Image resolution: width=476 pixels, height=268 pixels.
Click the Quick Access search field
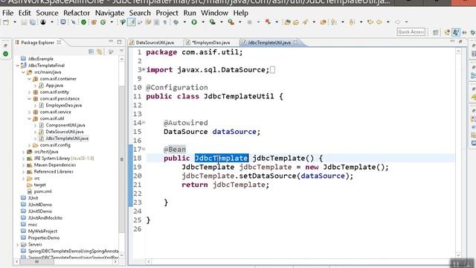[x=411, y=32]
